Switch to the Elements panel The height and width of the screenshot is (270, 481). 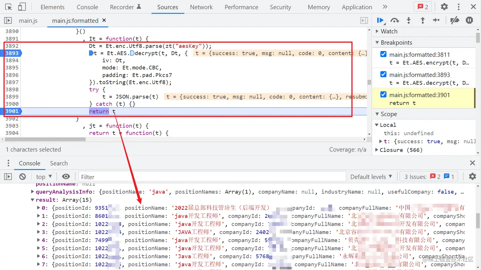pyautogui.click(x=52, y=7)
